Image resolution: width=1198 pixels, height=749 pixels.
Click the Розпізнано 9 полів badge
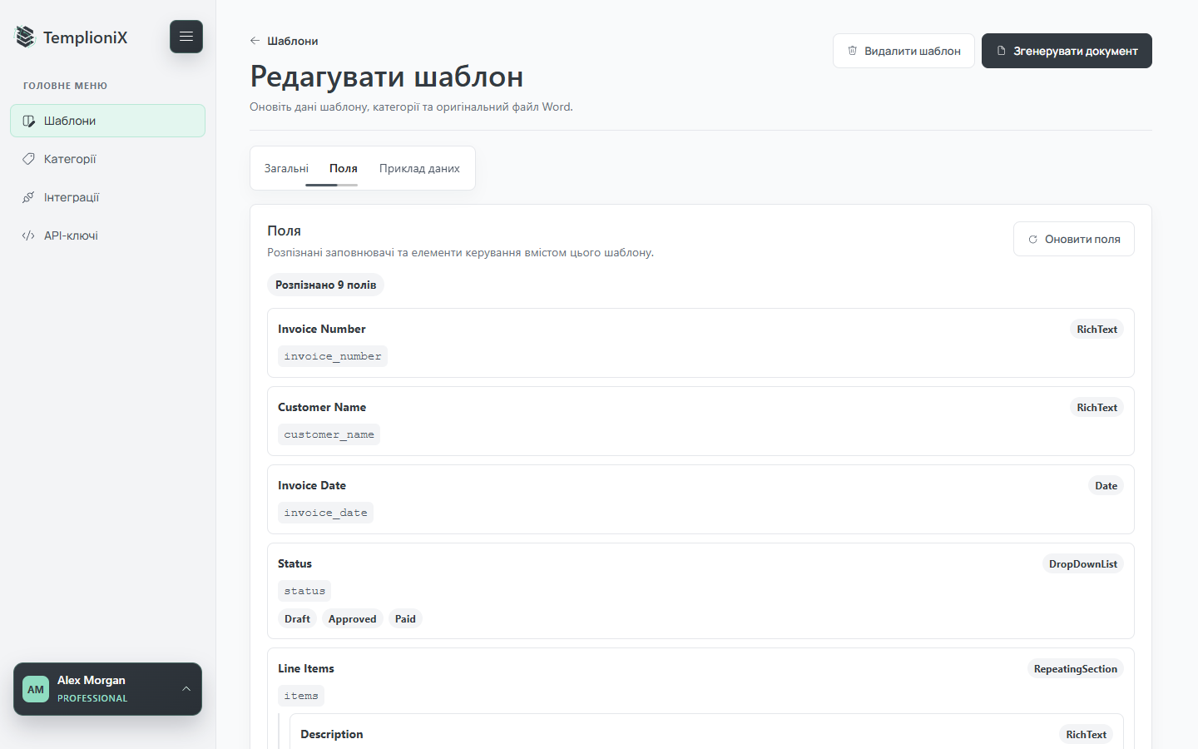[325, 285]
